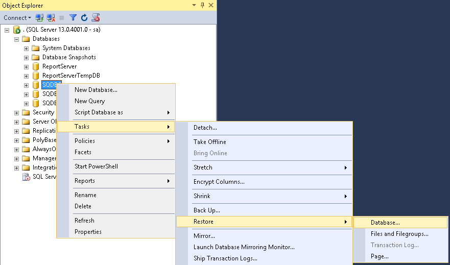The width and height of the screenshot is (450, 265).
Task: Toggle the Auto Hide pin of Object Explorer
Action: pyautogui.click(x=202, y=5)
